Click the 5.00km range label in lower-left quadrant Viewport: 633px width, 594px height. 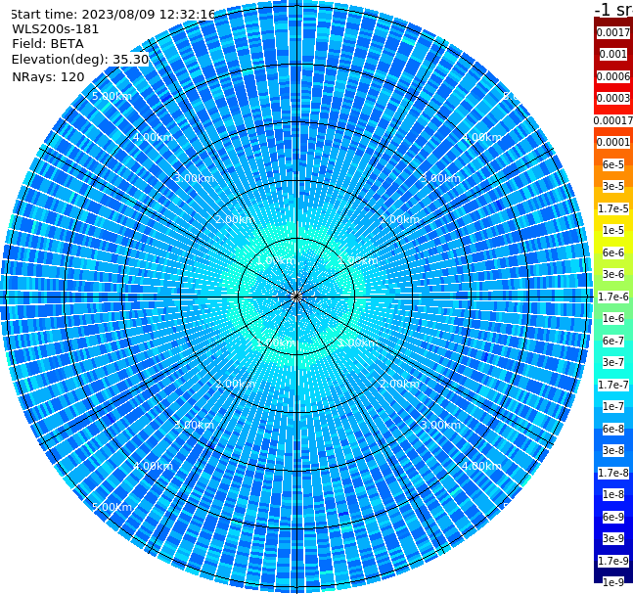tap(112, 507)
